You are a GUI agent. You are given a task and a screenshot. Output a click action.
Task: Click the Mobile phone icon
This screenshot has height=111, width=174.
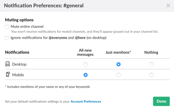pos(8,74)
